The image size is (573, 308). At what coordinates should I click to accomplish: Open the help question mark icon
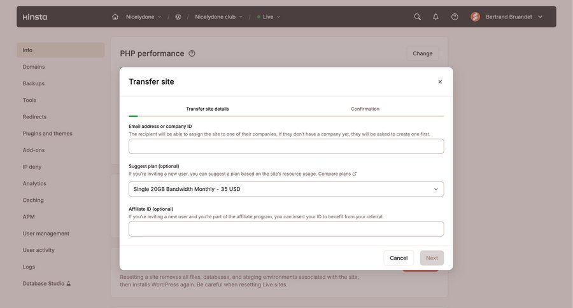click(x=455, y=17)
